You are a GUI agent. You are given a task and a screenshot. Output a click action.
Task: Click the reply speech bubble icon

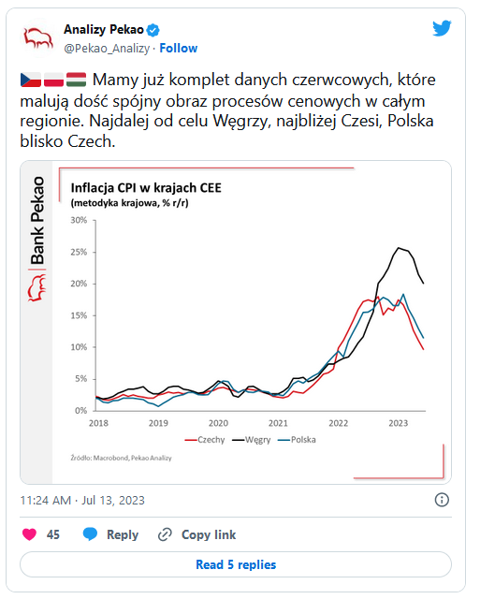pyautogui.click(x=90, y=534)
